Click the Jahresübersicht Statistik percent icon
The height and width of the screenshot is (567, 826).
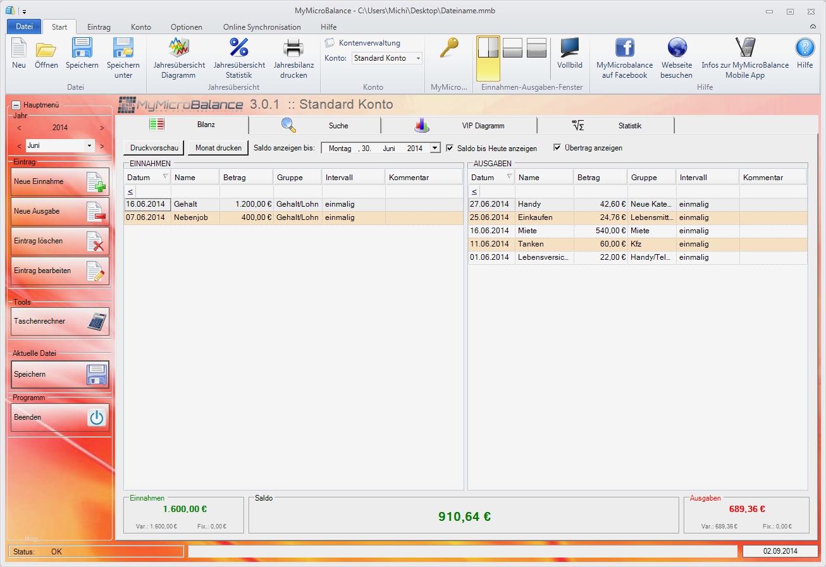239,58
